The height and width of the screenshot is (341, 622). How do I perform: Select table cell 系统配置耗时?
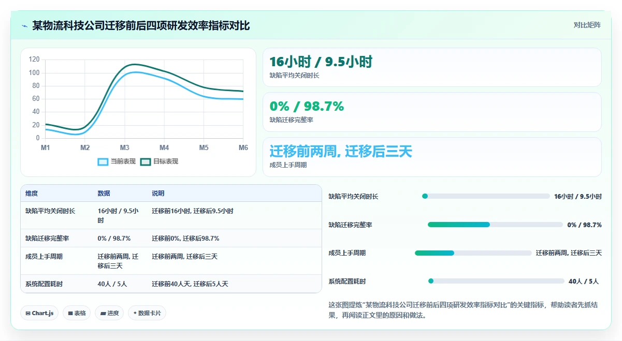click(44, 284)
